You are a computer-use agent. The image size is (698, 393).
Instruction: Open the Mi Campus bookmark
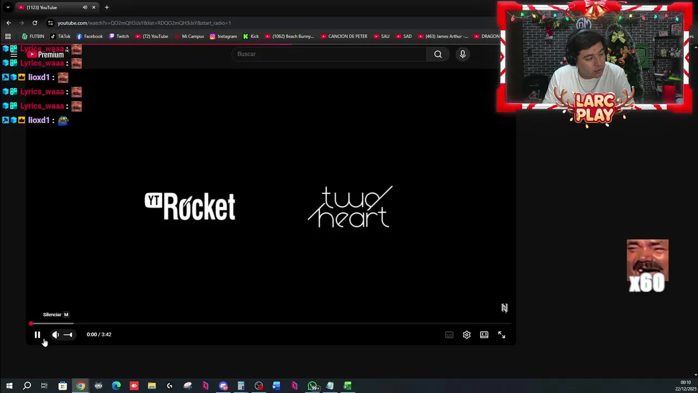[189, 37]
